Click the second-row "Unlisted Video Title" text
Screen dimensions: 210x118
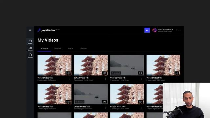click(82, 107)
